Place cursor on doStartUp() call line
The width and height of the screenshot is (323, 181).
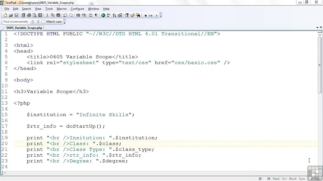[x=66, y=126]
